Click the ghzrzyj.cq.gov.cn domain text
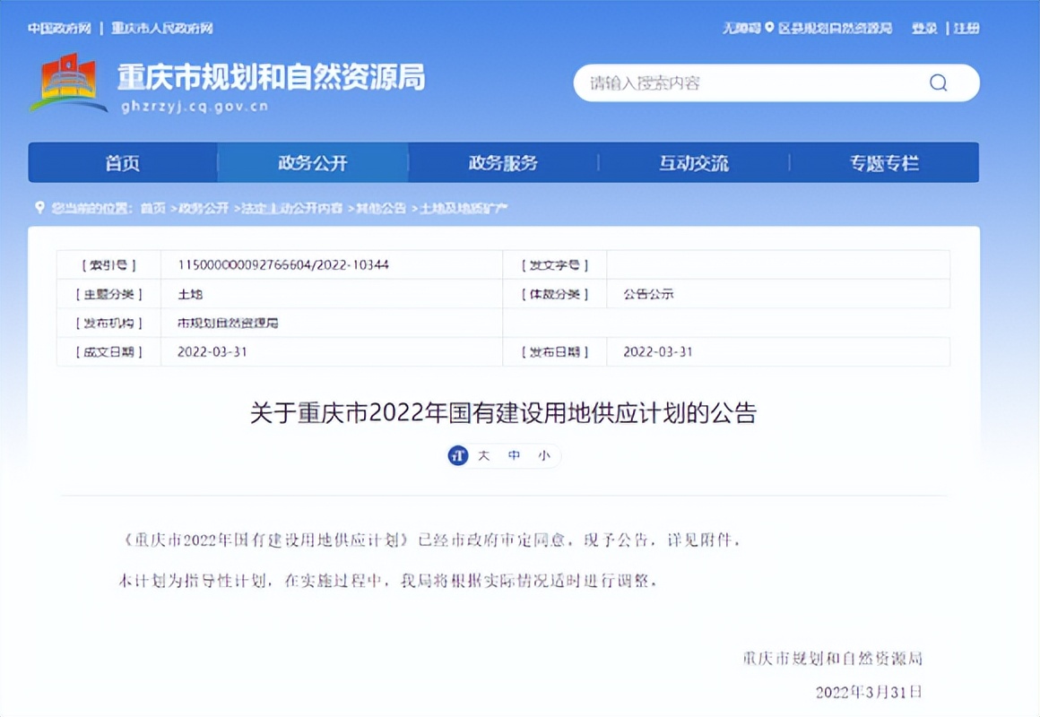Image resolution: width=1040 pixels, height=717 pixels. coord(195,106)
